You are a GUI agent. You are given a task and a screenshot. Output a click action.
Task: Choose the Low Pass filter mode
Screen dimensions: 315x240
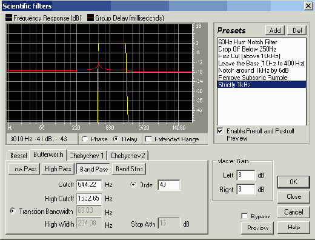[x=24, y=168]
